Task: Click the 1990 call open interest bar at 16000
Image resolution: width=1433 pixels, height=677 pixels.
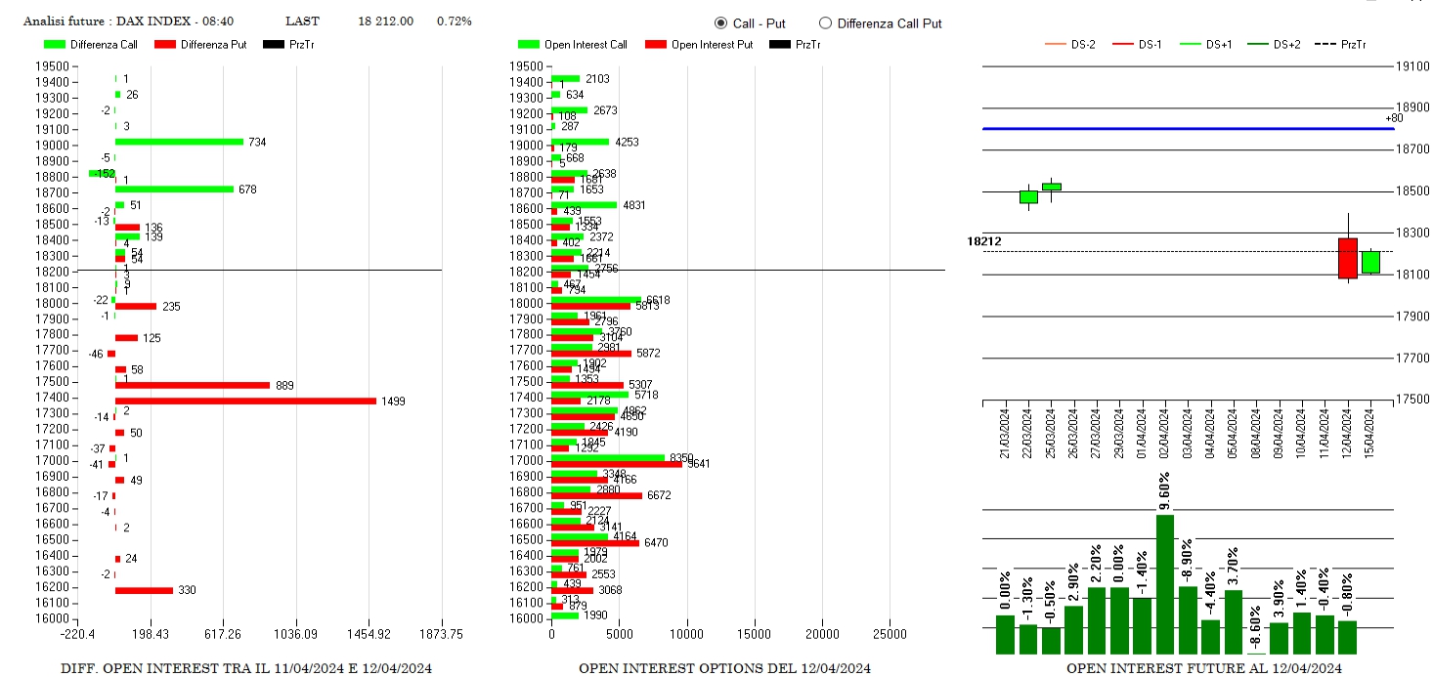Action: (x=565, y=615)
